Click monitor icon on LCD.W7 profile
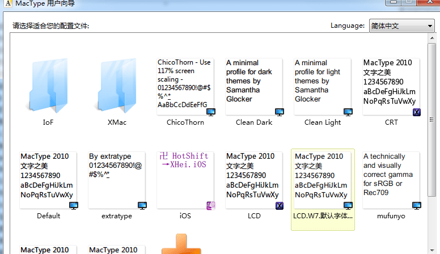Viewport: 440px width, 254px height. (348, 206)
